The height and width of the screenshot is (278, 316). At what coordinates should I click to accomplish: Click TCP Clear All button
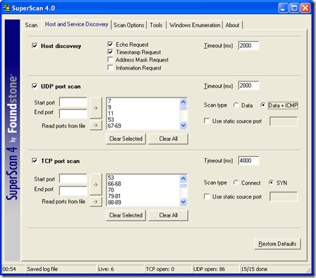coord(168,215)
